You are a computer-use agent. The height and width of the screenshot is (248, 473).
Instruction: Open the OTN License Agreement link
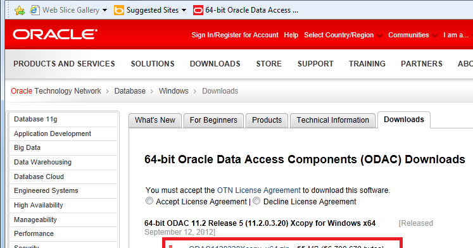point(259,190)
